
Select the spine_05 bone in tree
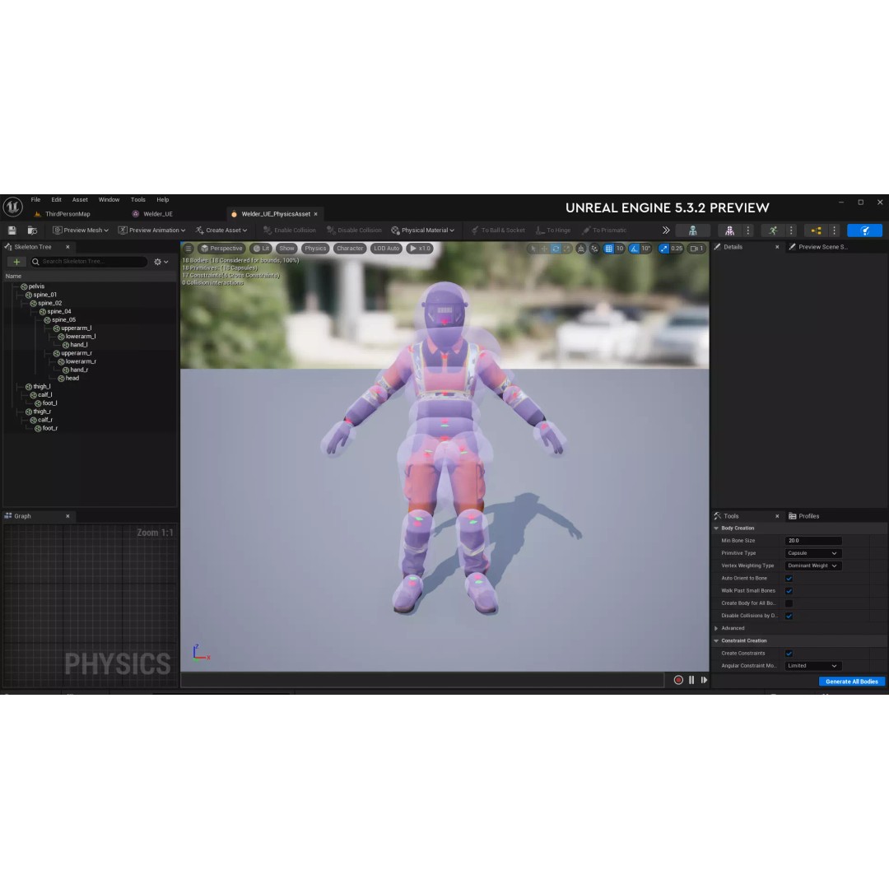click(x=63, y=319)
